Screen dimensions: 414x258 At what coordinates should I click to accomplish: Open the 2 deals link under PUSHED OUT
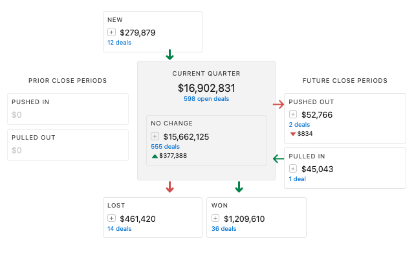[300, 125]
